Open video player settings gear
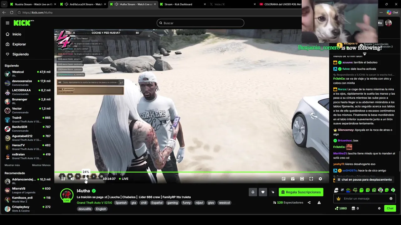 coord(320,179)
